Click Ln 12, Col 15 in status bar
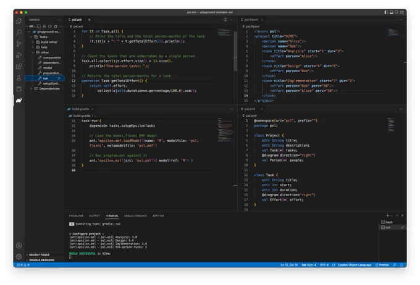 [289, 265]
